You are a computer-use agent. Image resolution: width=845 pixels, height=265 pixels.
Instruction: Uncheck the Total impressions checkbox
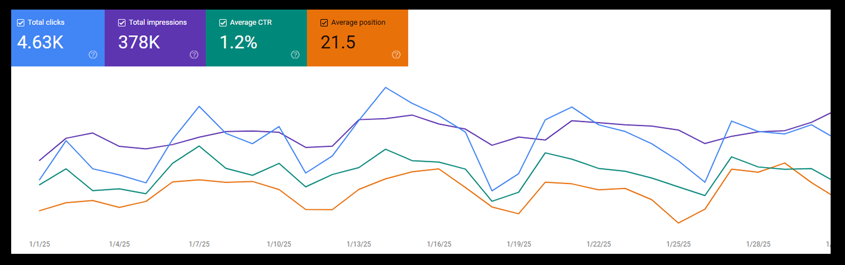(122, 23)
